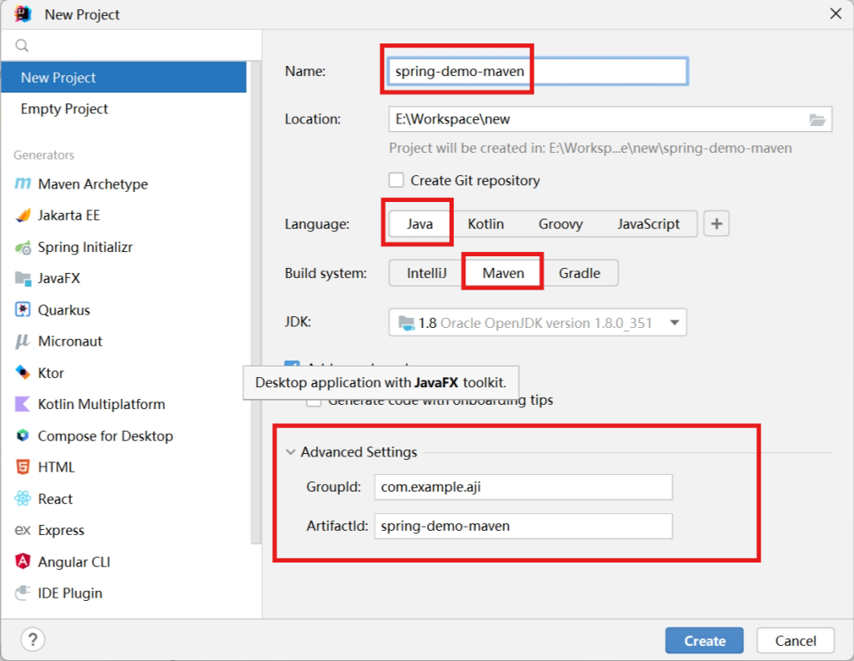
Task: Click the Express icon
Action: 23,530
